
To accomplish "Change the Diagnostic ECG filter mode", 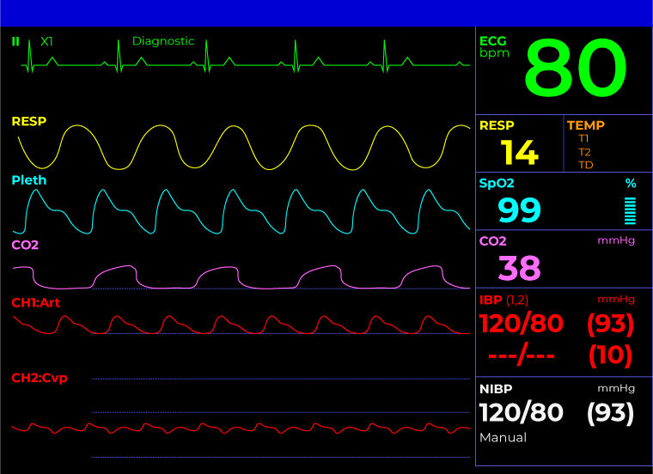I will [x=163, y=41].
